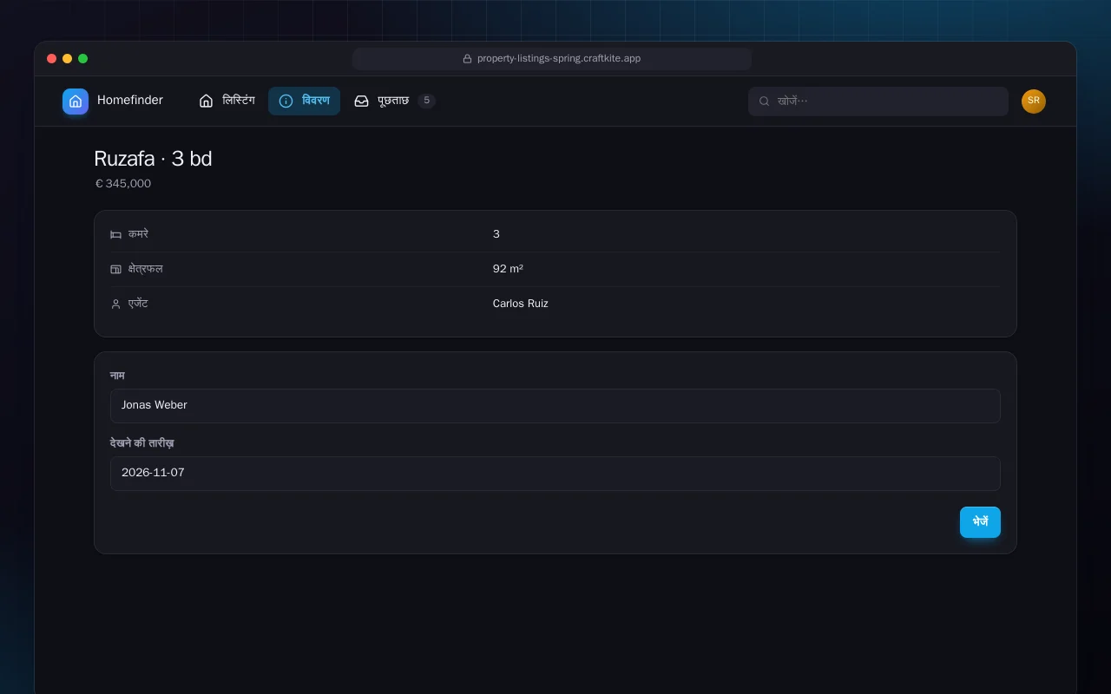Click the address bar URL text
This screenshot has height=694, width=1111.
(559, 59)
